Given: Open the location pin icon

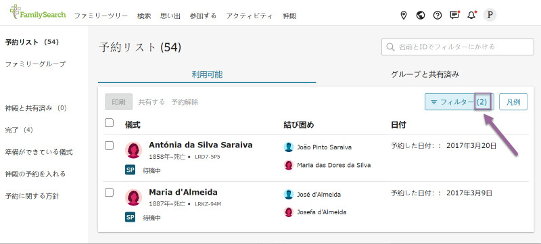Looking at the screenshot, I should (x=403, y=15).
